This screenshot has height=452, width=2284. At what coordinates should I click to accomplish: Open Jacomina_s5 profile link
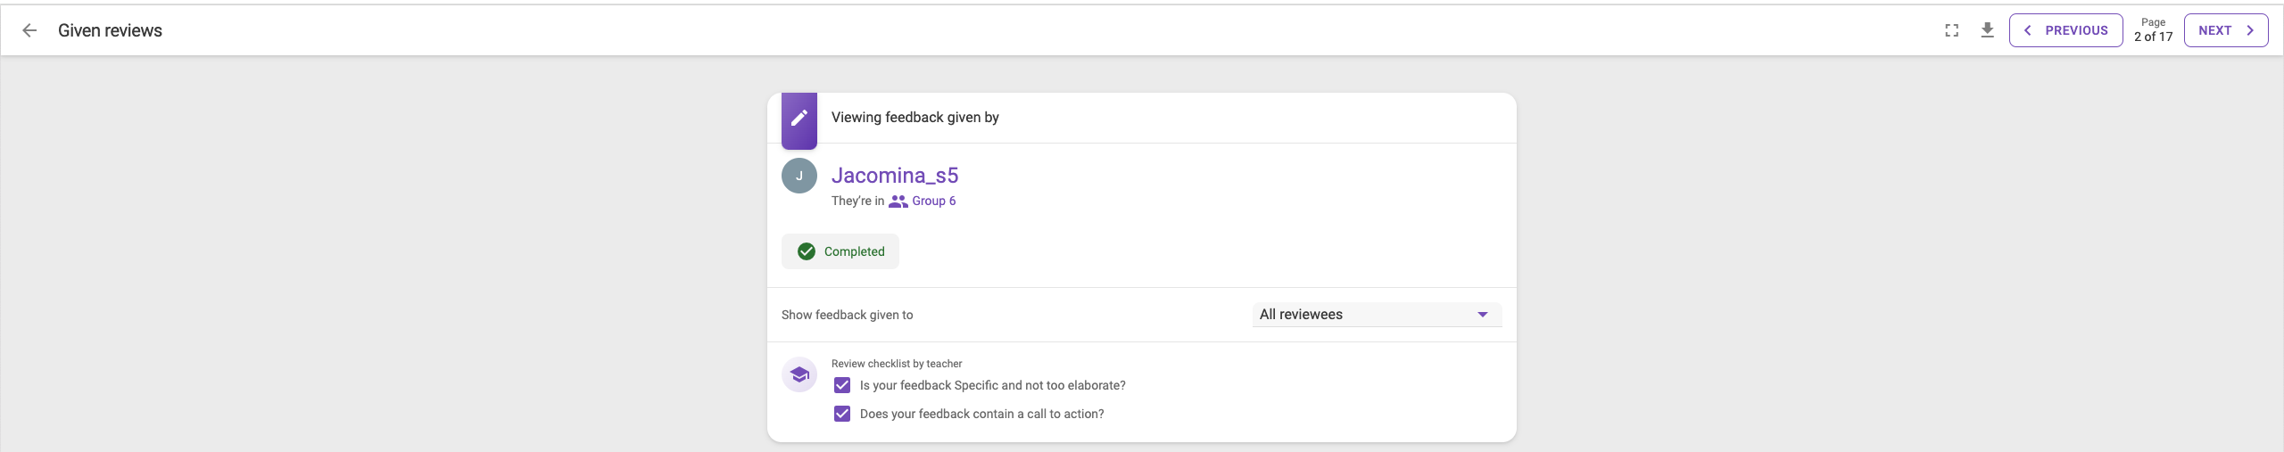pos(895,176)
